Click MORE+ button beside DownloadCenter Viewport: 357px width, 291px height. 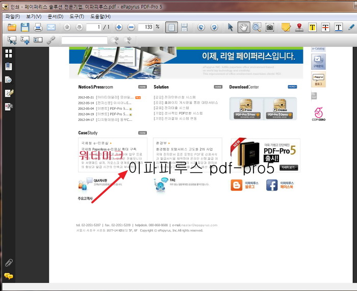(292, 87)
